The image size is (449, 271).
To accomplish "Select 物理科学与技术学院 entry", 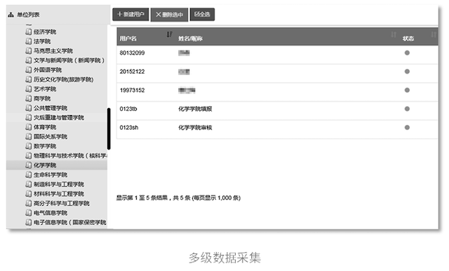I will (70, 156).
